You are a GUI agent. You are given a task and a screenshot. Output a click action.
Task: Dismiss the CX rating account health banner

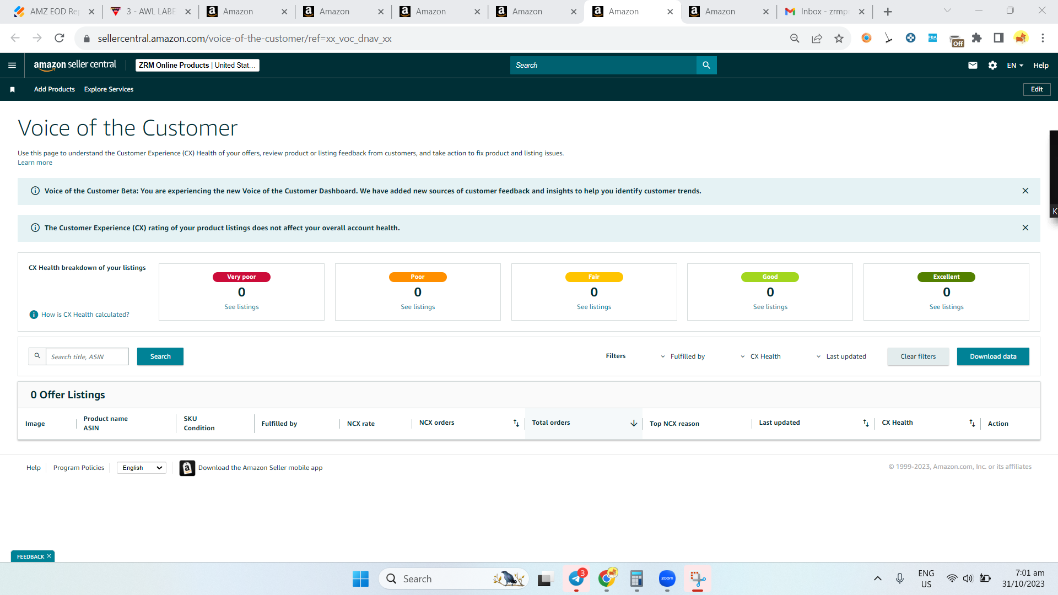(1025, 228)
